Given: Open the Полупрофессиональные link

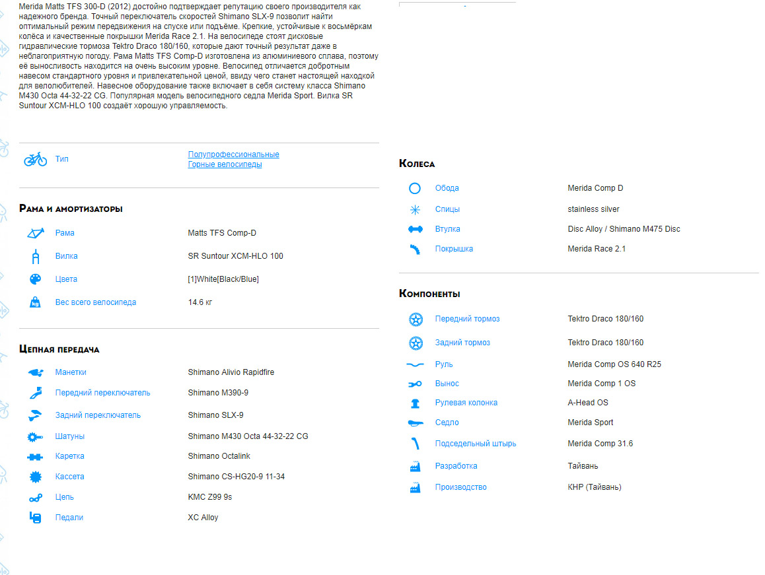Looking at the screenshot, I should point(234,154).
